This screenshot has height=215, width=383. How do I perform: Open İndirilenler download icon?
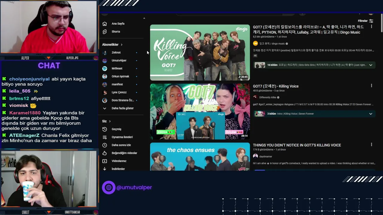pos(104,169)
